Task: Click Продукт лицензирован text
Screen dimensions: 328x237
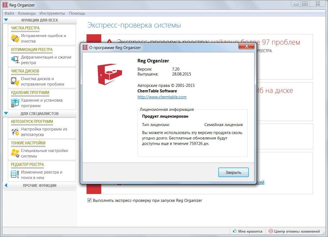Action: pyautogui.click(x=165, y=116)
